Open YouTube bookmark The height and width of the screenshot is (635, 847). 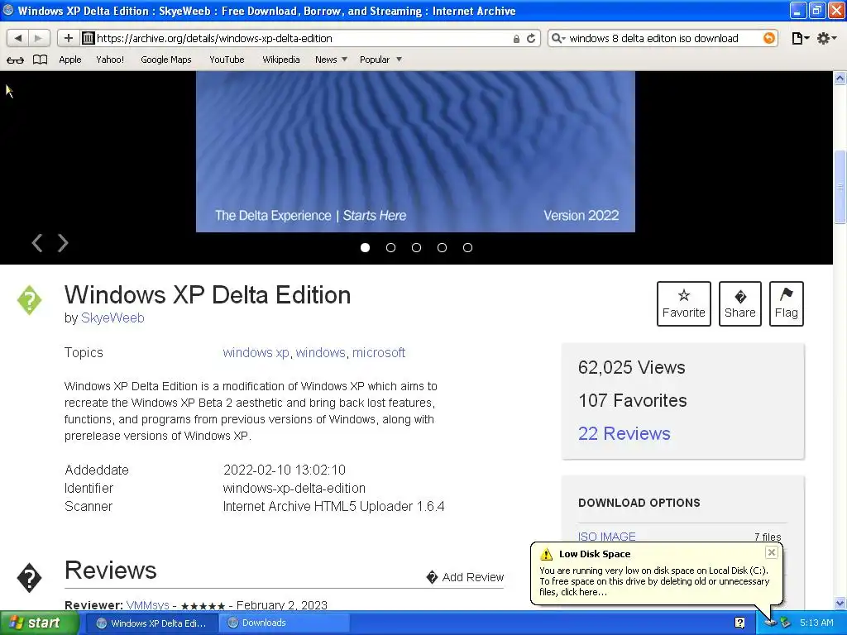point(227,60)
